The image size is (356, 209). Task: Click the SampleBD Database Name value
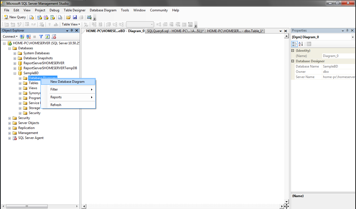tap(339, 66)
